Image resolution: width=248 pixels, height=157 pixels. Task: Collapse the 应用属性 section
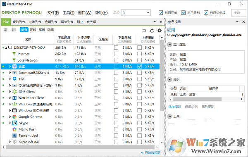coord(169,45)
